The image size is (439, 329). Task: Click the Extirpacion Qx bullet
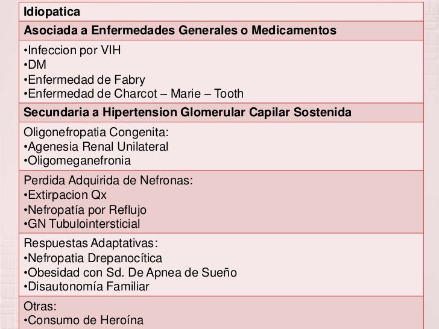[x=65, y=195]
